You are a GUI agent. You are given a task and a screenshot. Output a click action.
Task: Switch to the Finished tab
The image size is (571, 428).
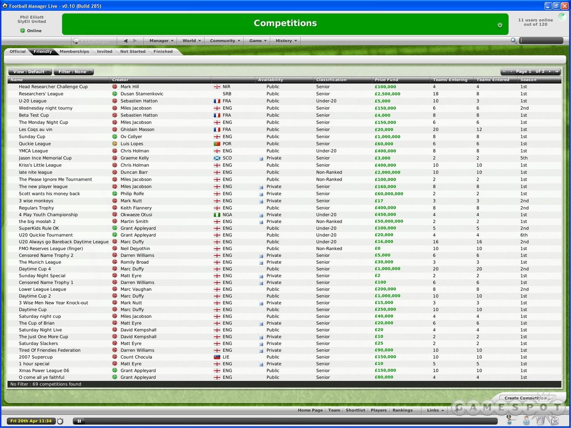coord(163,52)
